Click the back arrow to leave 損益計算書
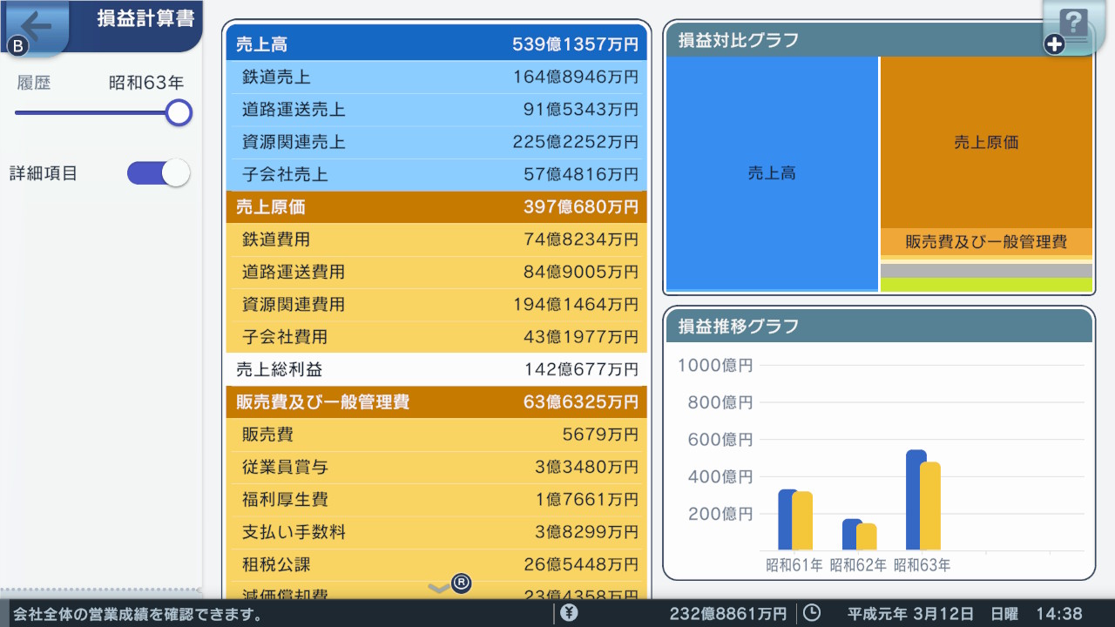Viewport: 1115px width, 627px height. click(x=33, y=22)
